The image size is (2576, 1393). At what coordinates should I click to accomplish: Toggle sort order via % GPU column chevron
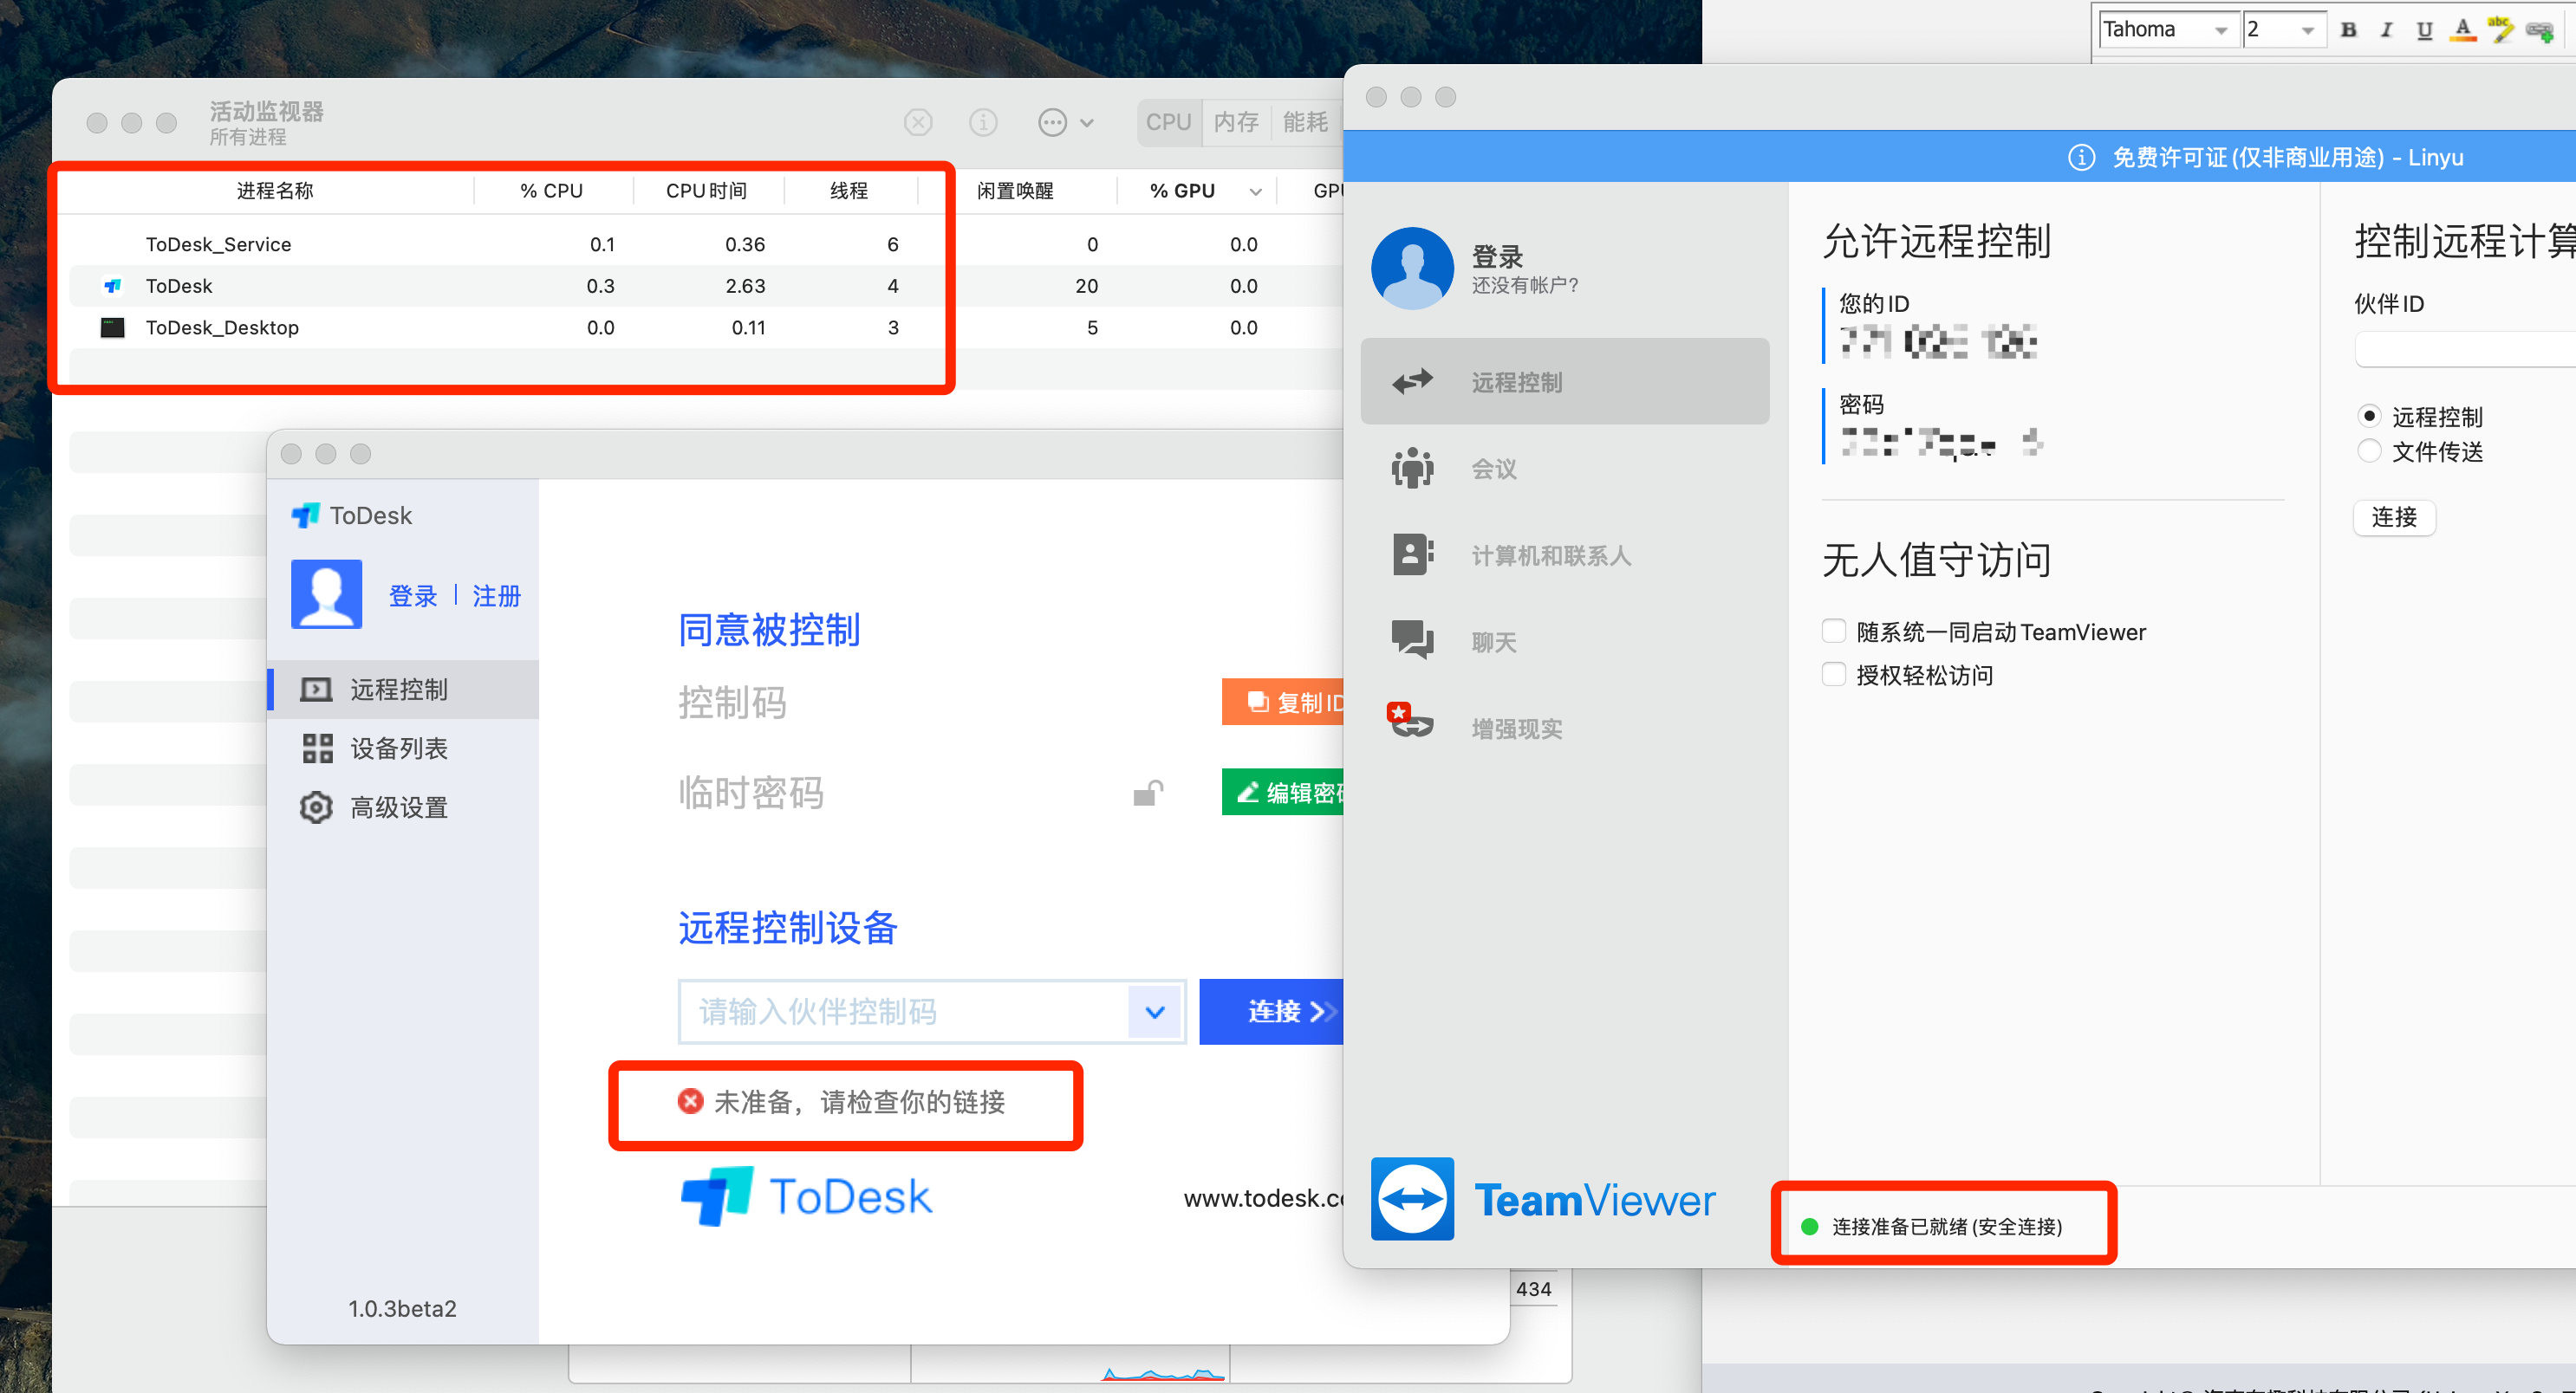[1256, 191]
